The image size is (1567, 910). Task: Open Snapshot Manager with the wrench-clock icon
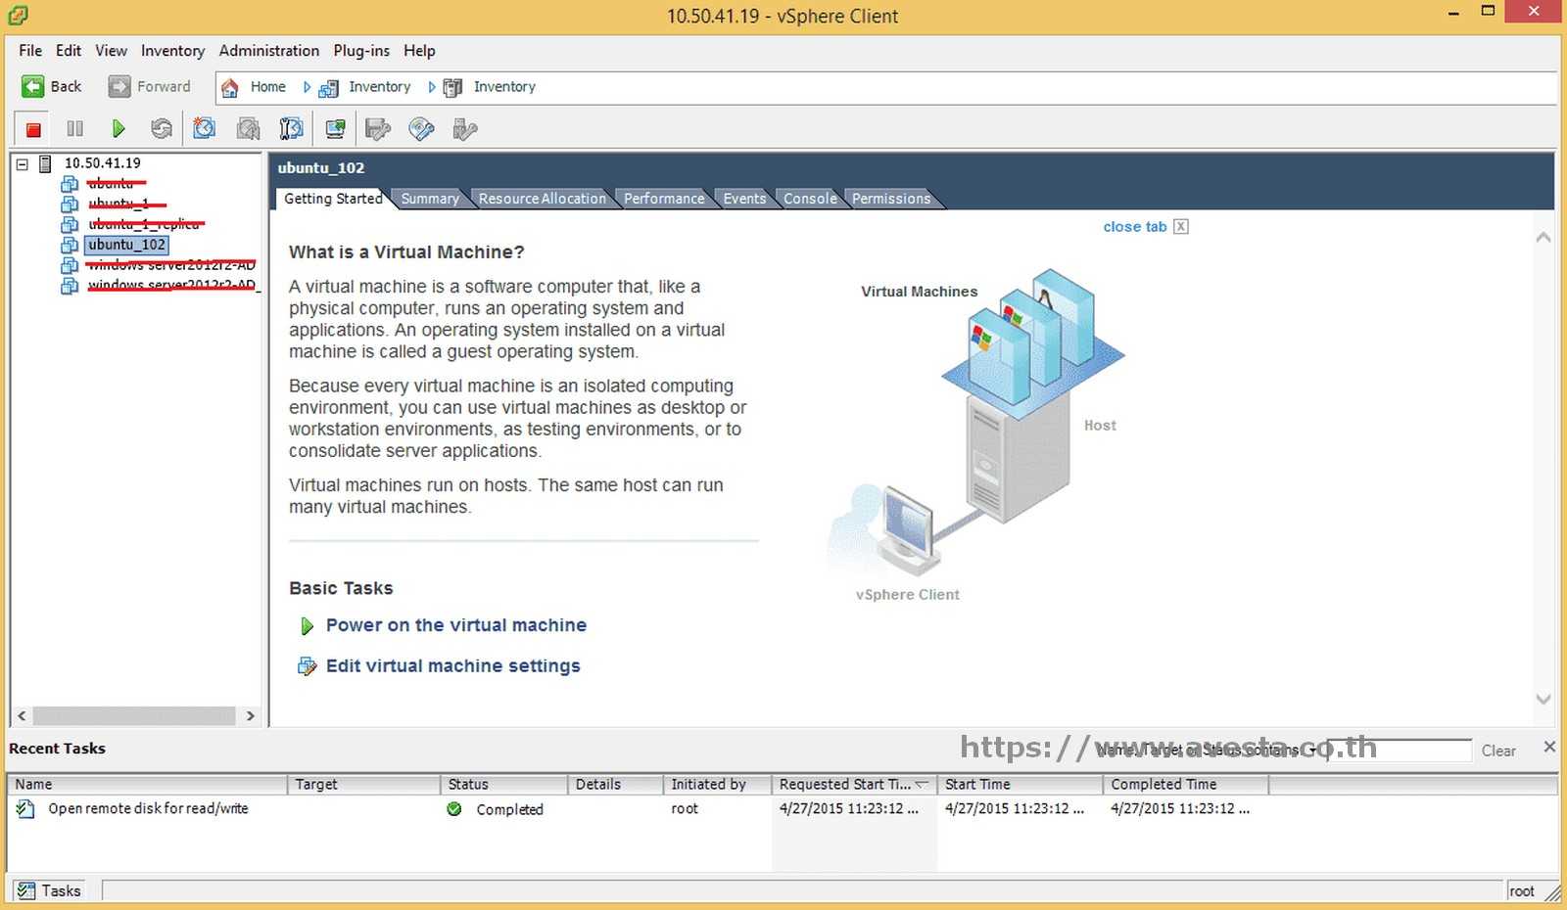[290, 128]
